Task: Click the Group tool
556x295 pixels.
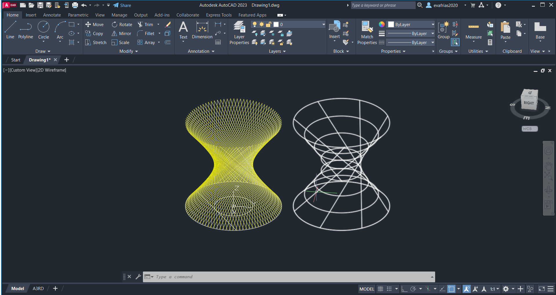Action: pos(444,30)
